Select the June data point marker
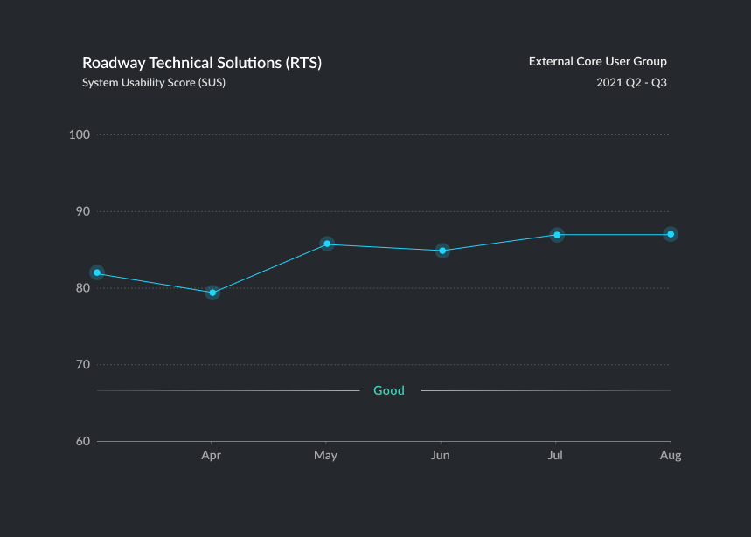Viewport: 751px width, 537px height. (x=442, y=251)
